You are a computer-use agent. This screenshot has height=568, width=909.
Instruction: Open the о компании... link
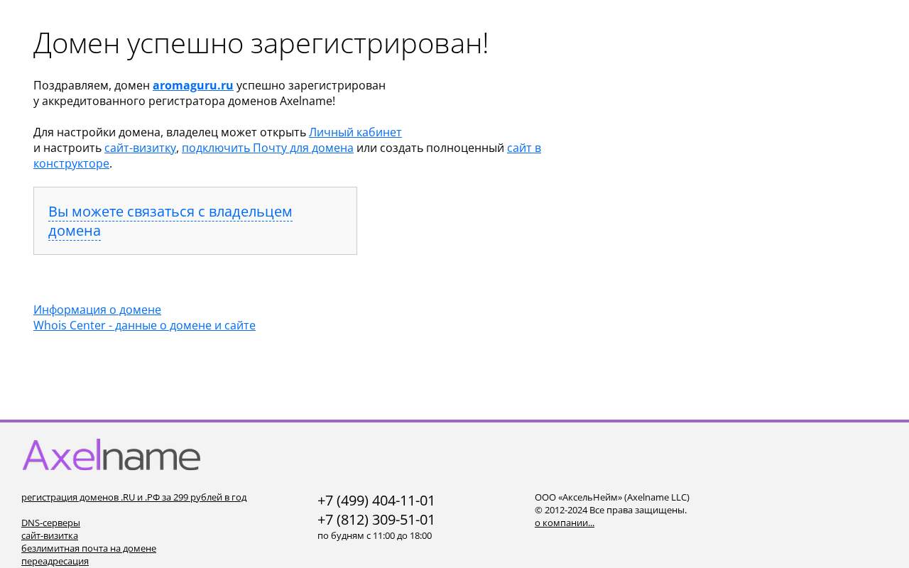pos(565,523)
